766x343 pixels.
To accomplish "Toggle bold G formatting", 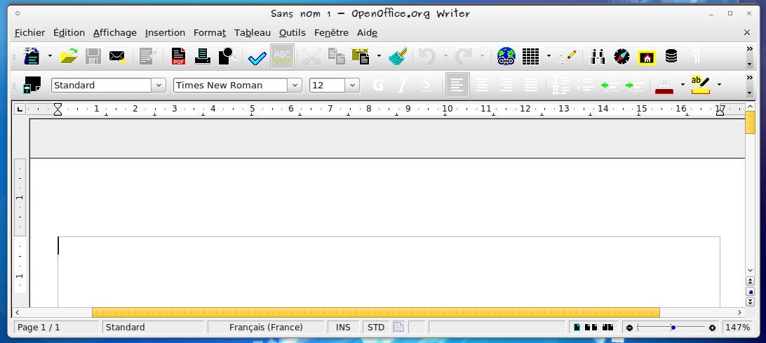I will 377,85.
